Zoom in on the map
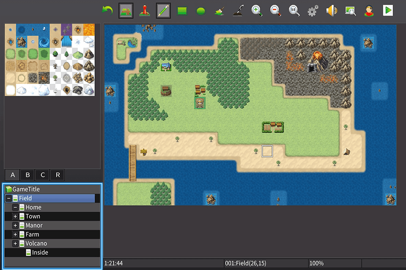This screenshot has height=270, width=406. 257,10
